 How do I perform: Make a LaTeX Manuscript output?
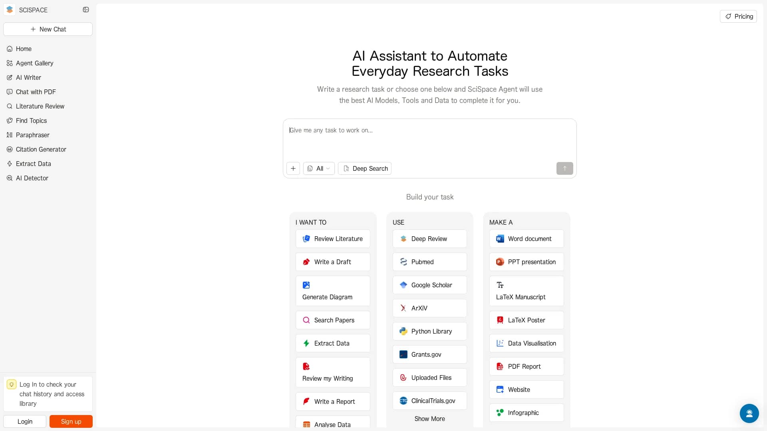(527, 291)
